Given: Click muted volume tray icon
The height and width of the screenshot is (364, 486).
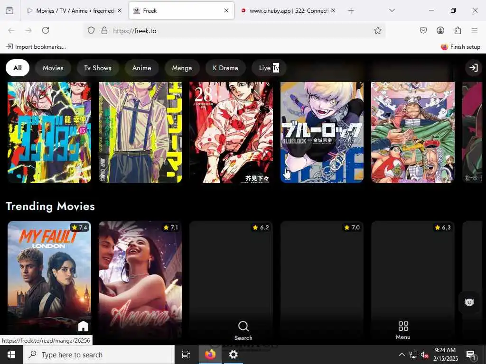Looking at the screenshot, I should (424, 355).
